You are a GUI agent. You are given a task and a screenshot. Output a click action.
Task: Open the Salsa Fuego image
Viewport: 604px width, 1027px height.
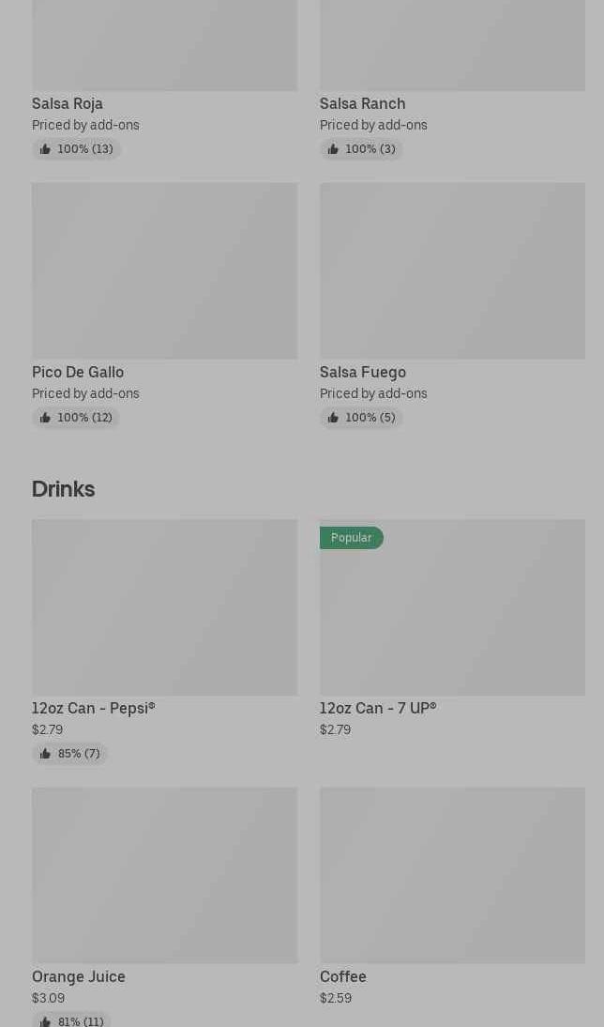452,270
